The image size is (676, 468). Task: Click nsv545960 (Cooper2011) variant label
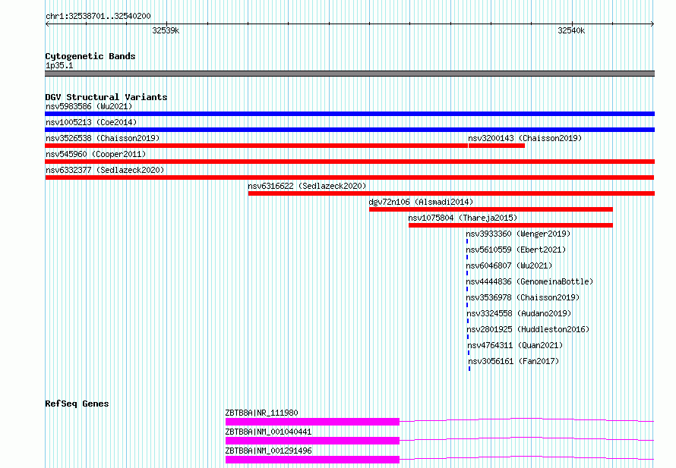click(96, 154)
